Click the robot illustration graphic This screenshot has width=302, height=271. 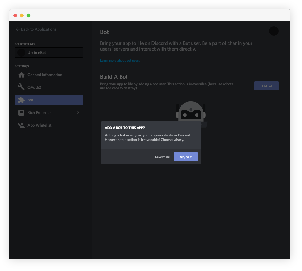[191, 111]
